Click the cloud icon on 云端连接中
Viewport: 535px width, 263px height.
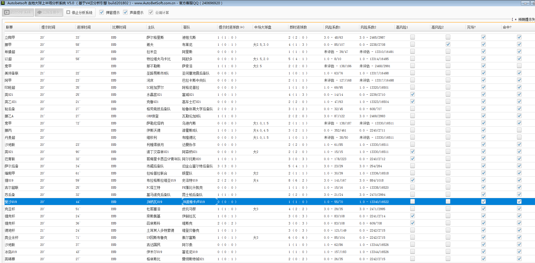pos(39,13)
